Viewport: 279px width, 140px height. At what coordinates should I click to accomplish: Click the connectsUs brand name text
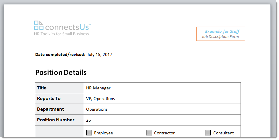(x=68, y=27)
